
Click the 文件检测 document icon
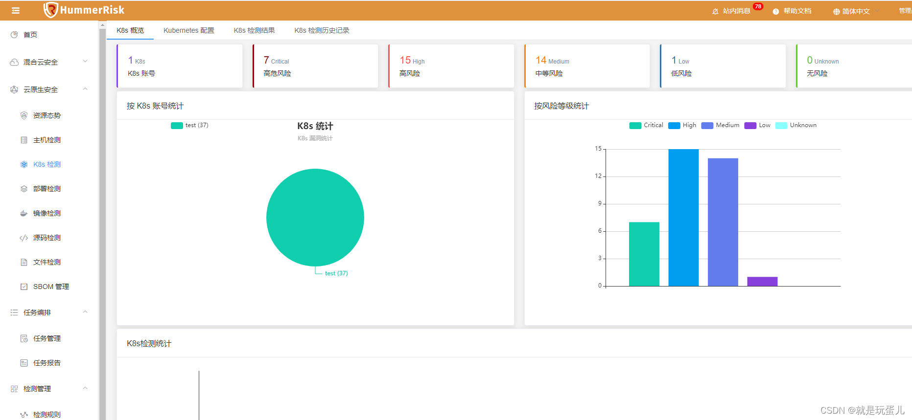(x=24, y=262)
